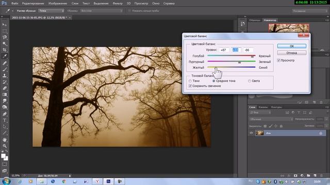Screen dimensions: 330x185
Task: Lock layer position icon in Layers panel
Action: pos(276,126)
